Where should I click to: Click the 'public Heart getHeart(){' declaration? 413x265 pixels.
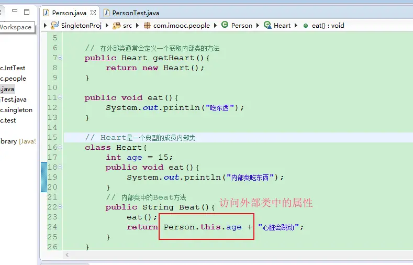(147, 58)
